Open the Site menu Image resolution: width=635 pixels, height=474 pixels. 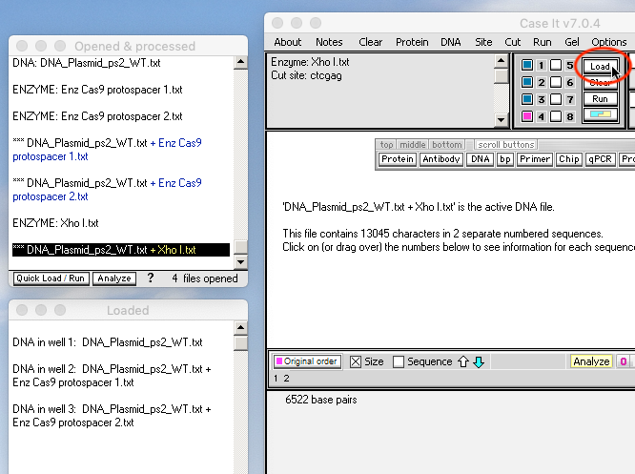[x=483, y=42]
